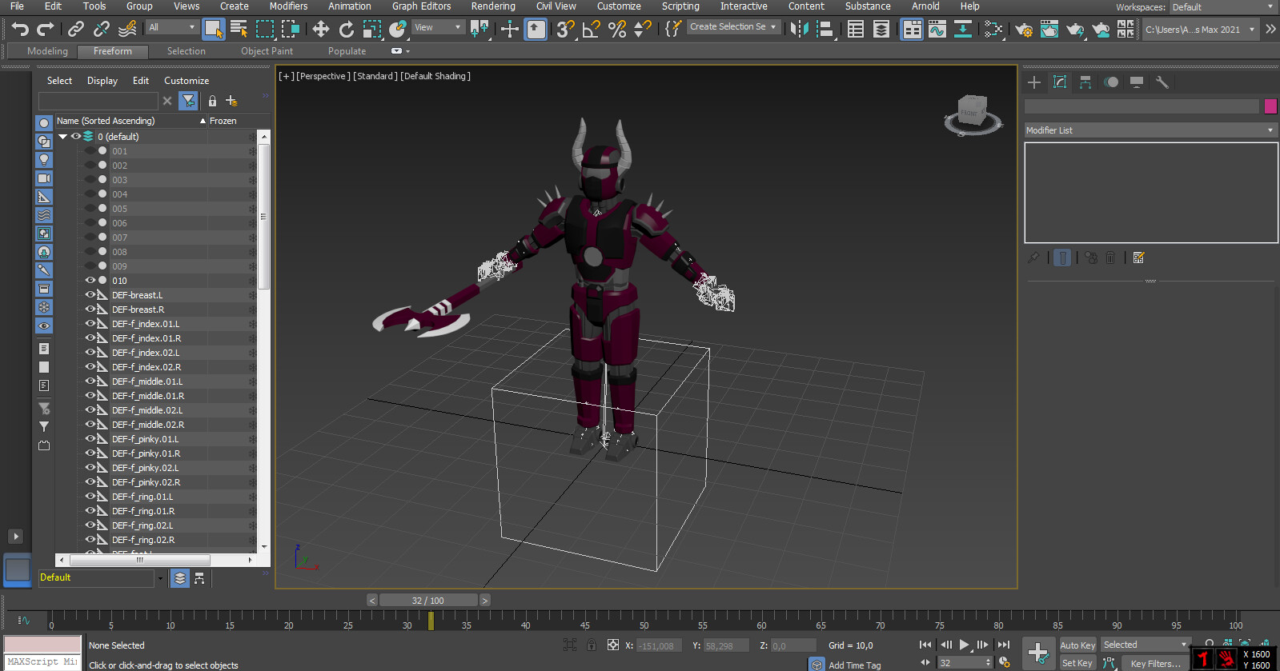Activate the Select and Rotate tool

point(346,30)
